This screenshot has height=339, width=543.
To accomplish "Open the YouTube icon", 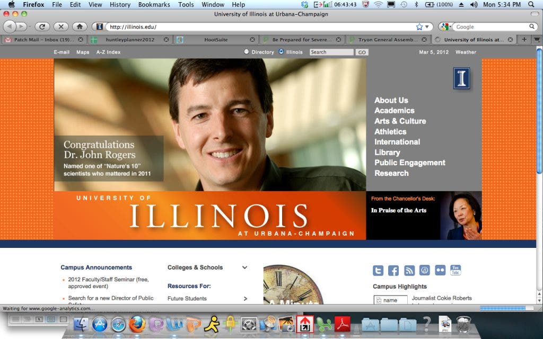I will pos(456,270).
